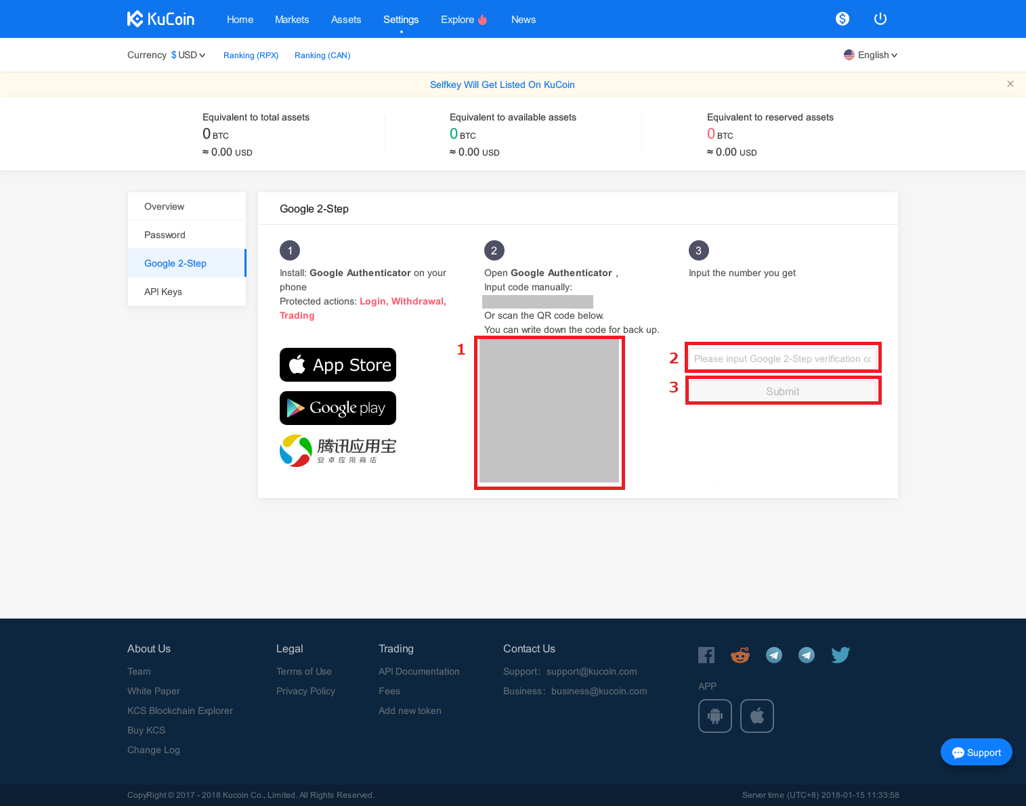The width and height of the screenshot is (1026, 806).
Task: Click business@kucoin.com email address
Action: click(x=599, y=691)
